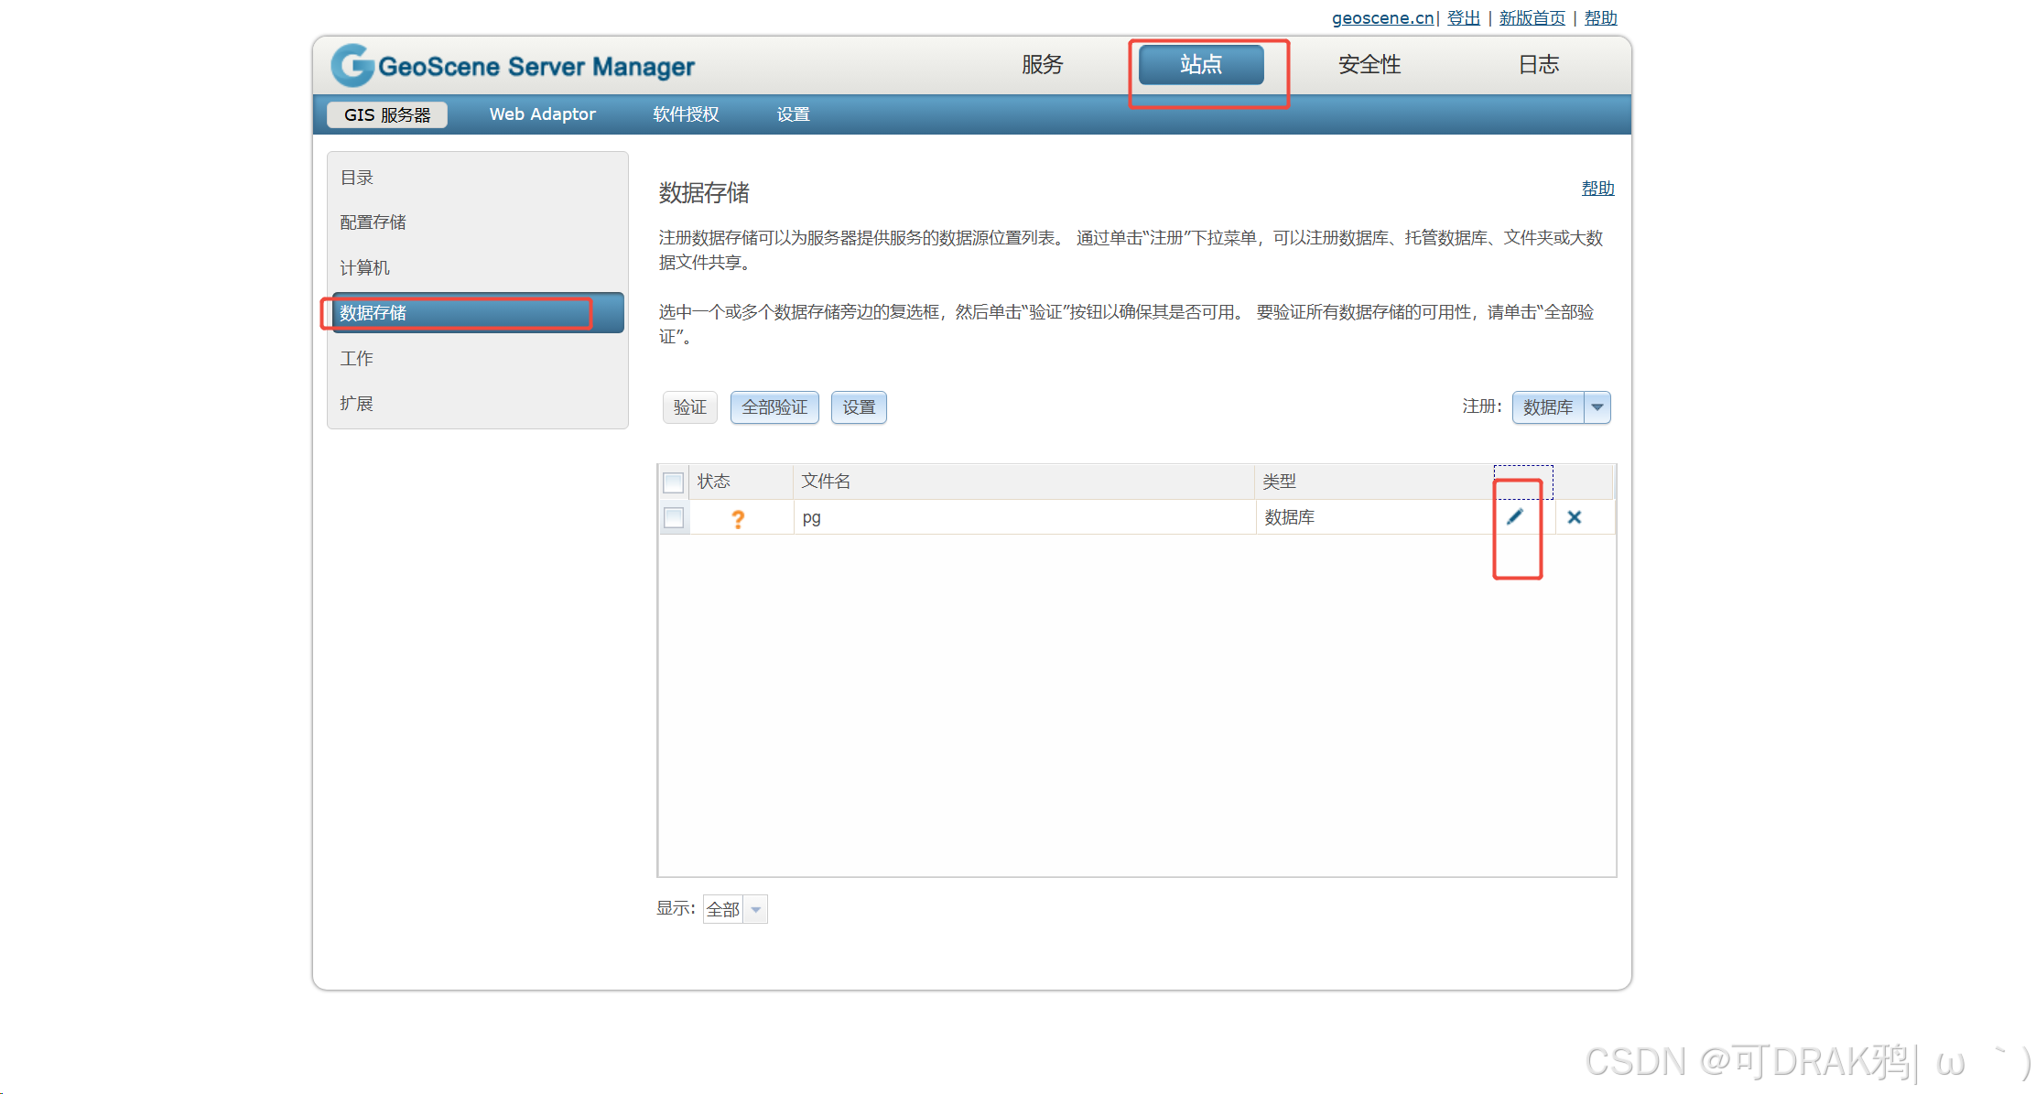
Task: Click the 登出 logout link
Action: click(1463, 18)
